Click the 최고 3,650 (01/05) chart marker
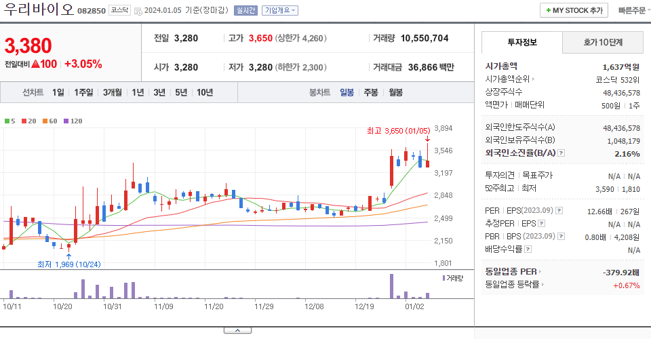The image size is (651, 339). [x=399, y=131]
